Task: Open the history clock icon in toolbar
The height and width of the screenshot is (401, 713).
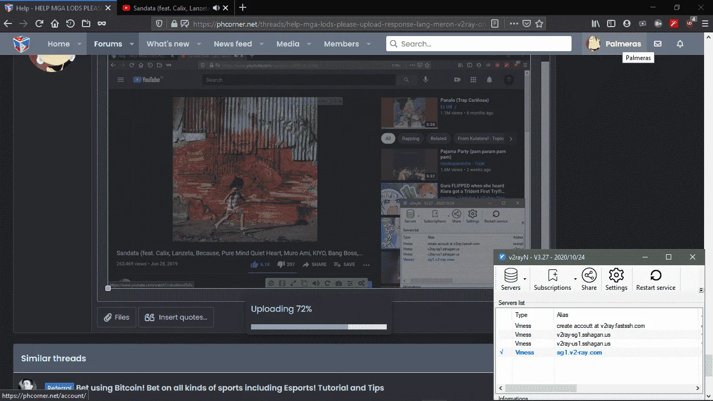Action: 70,23
